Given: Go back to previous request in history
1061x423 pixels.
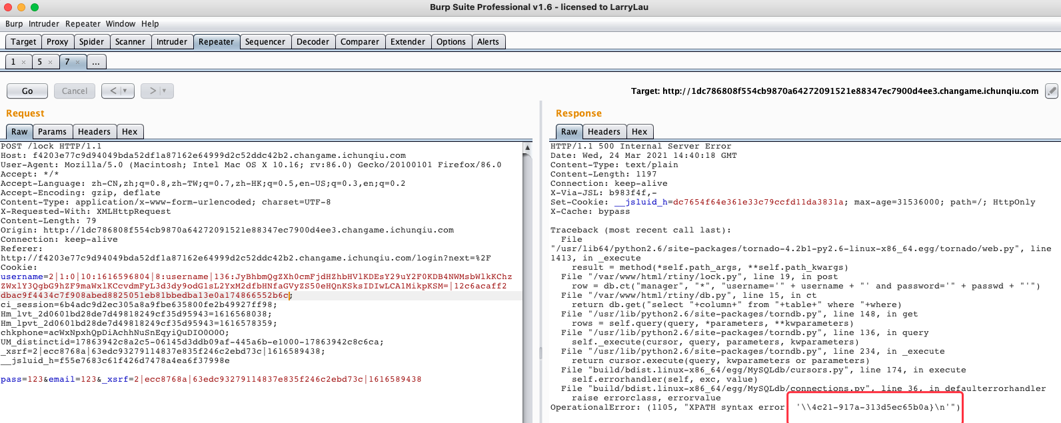Looking at the screenshot, I should tap(114, 91).
